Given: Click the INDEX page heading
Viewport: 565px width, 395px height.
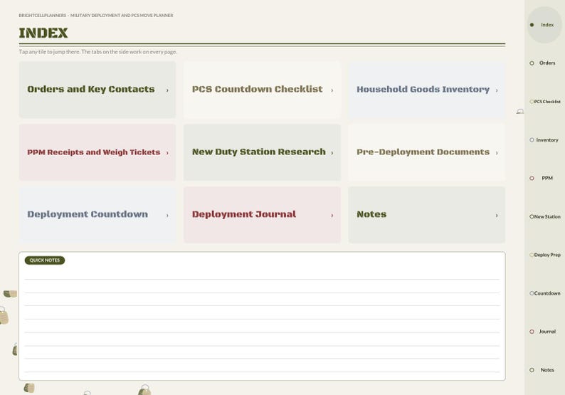Looking at the screenshot, I should click(43, 33).
